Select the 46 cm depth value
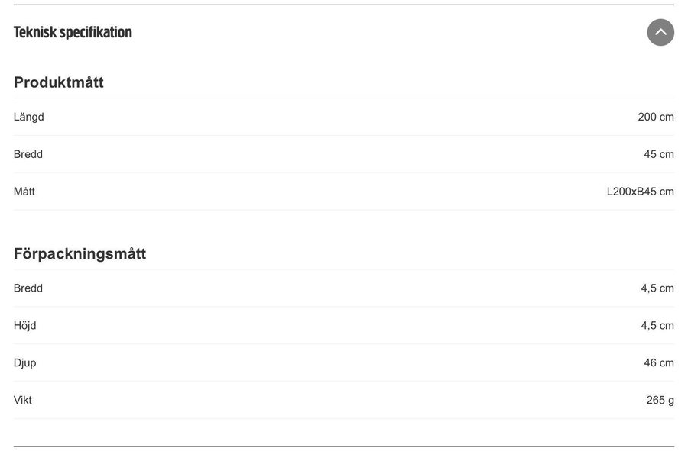The height and width of the screenshot is (451, 688). point(659,363)
